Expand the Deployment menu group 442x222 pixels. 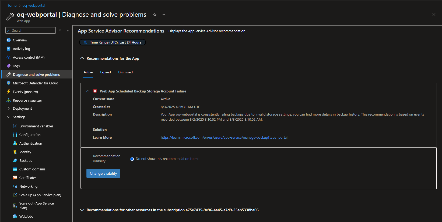click(x=9, y=108)
